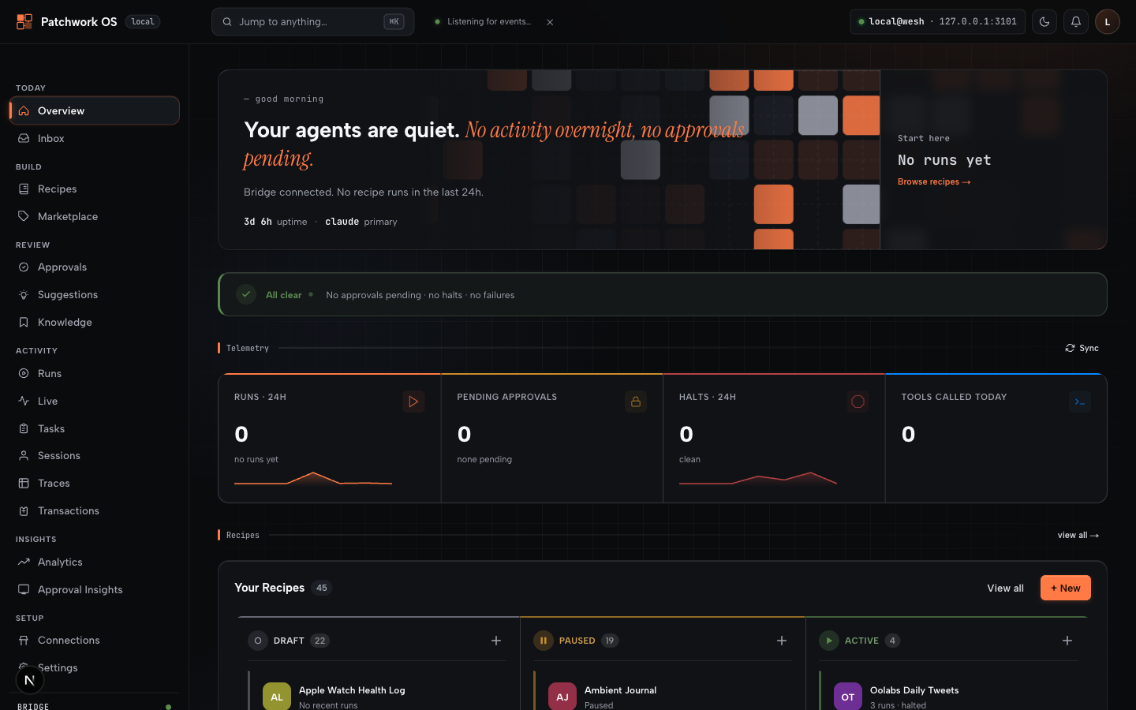The image size is (1136, 710).
Task: Click the Marketplace tag icon
Action: 24,216
